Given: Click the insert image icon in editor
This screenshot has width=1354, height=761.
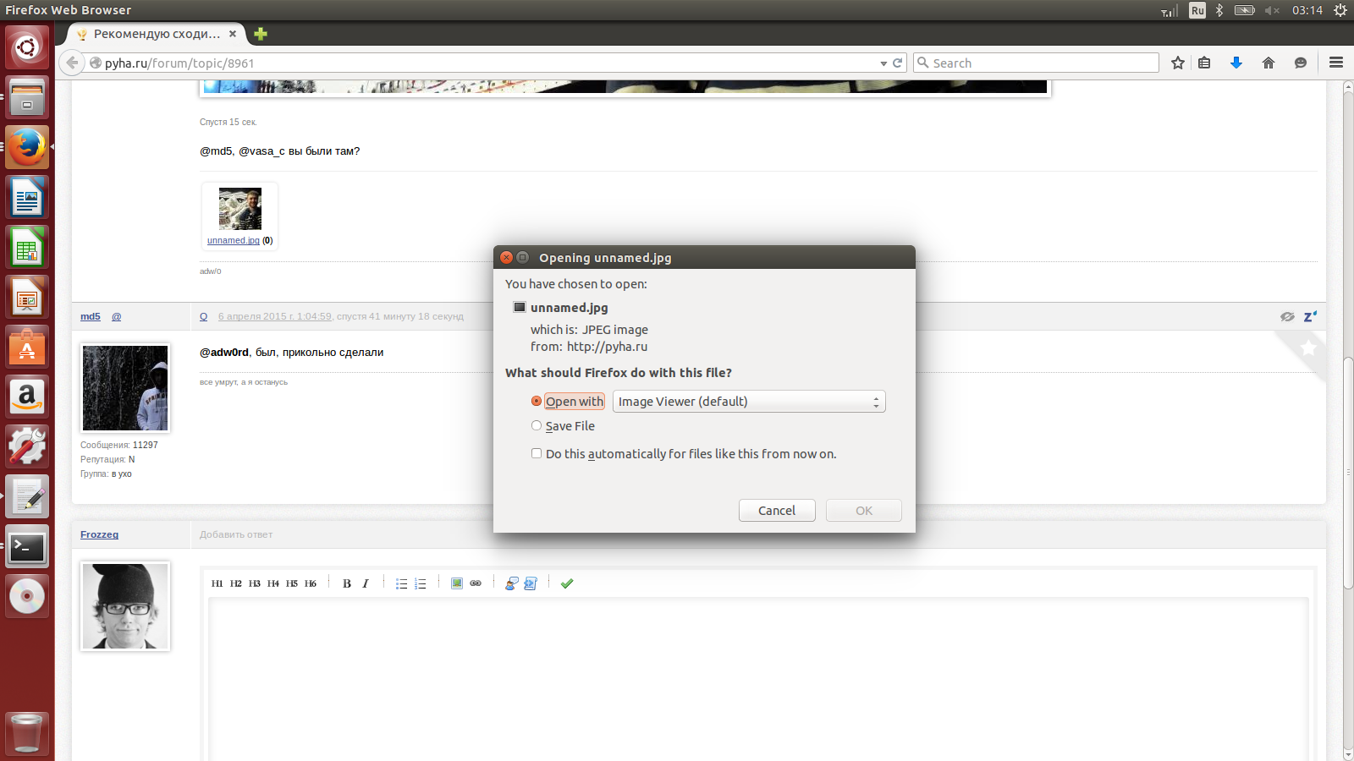Looking at the screenshot, I should pyautogui.click(x=457, y=583).
